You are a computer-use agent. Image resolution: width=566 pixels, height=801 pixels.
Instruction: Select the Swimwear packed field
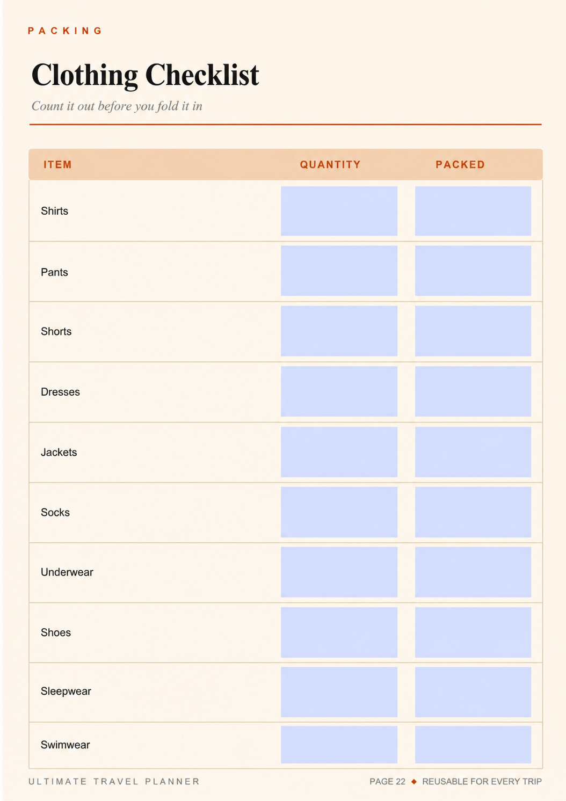pyautogui.click(x=473, y=745)
